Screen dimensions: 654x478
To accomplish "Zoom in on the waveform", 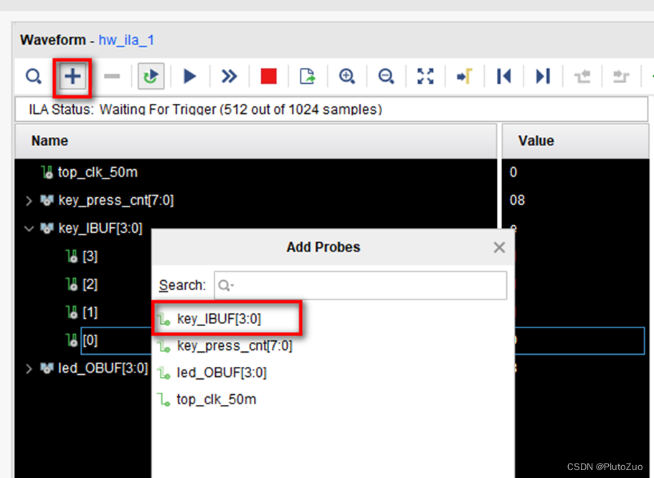I will [347, 76].
